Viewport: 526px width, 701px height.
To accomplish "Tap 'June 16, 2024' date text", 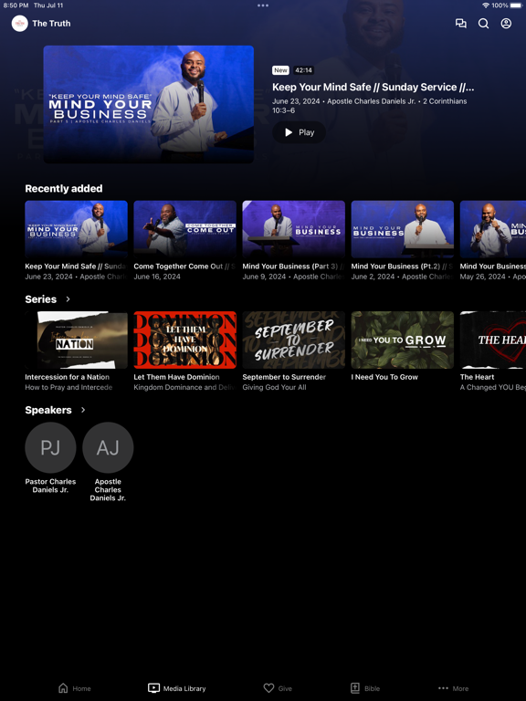I will point(157,277).
